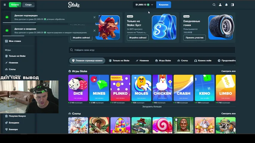The image size is (255, 143).
Task: Click Загрузить больше link
Action: tap(152, 107)
